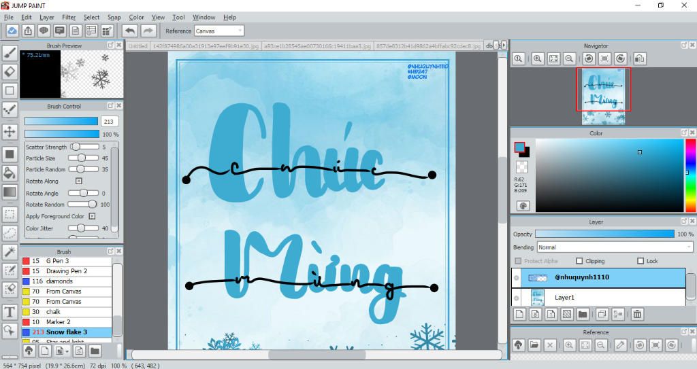Select the Drawing Pen 2 brush
Image resolution: width=697 pixels, height=369 pixels.
[67, 271]
